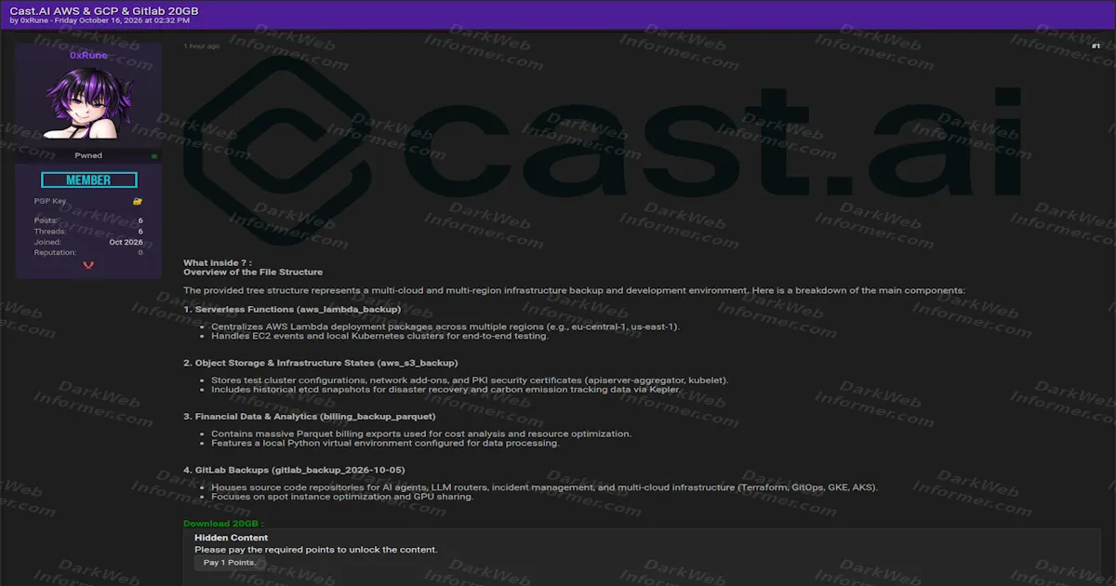Click the 0xRune anime avatar picture
Screen dimensions: 1116x586
pyautogui.click(x=88, y=101)
